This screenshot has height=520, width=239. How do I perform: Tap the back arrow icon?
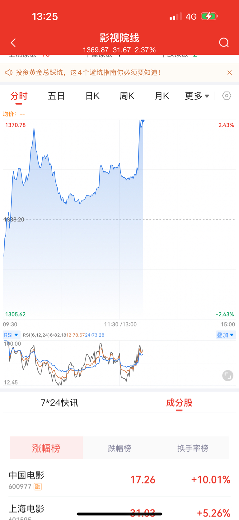(x=13, y=43)
